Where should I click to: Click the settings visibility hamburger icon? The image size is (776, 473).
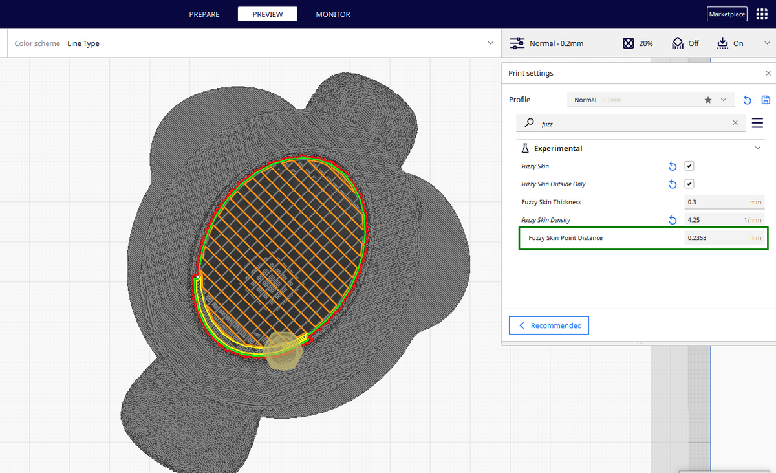(757, 123)
